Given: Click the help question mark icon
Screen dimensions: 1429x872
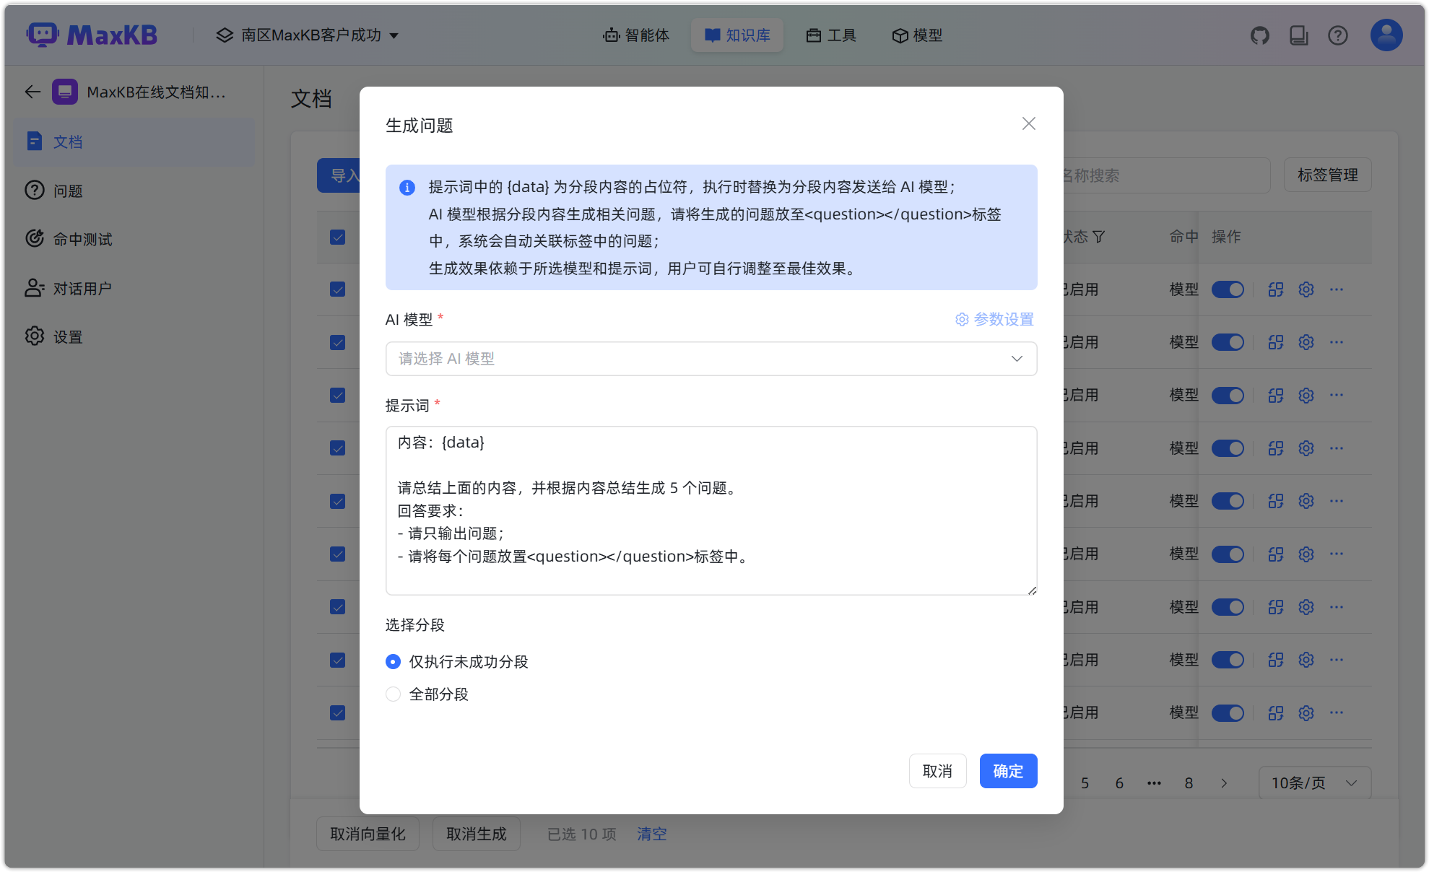Looking at the screenshot, I should click(x=1338, y=35).
